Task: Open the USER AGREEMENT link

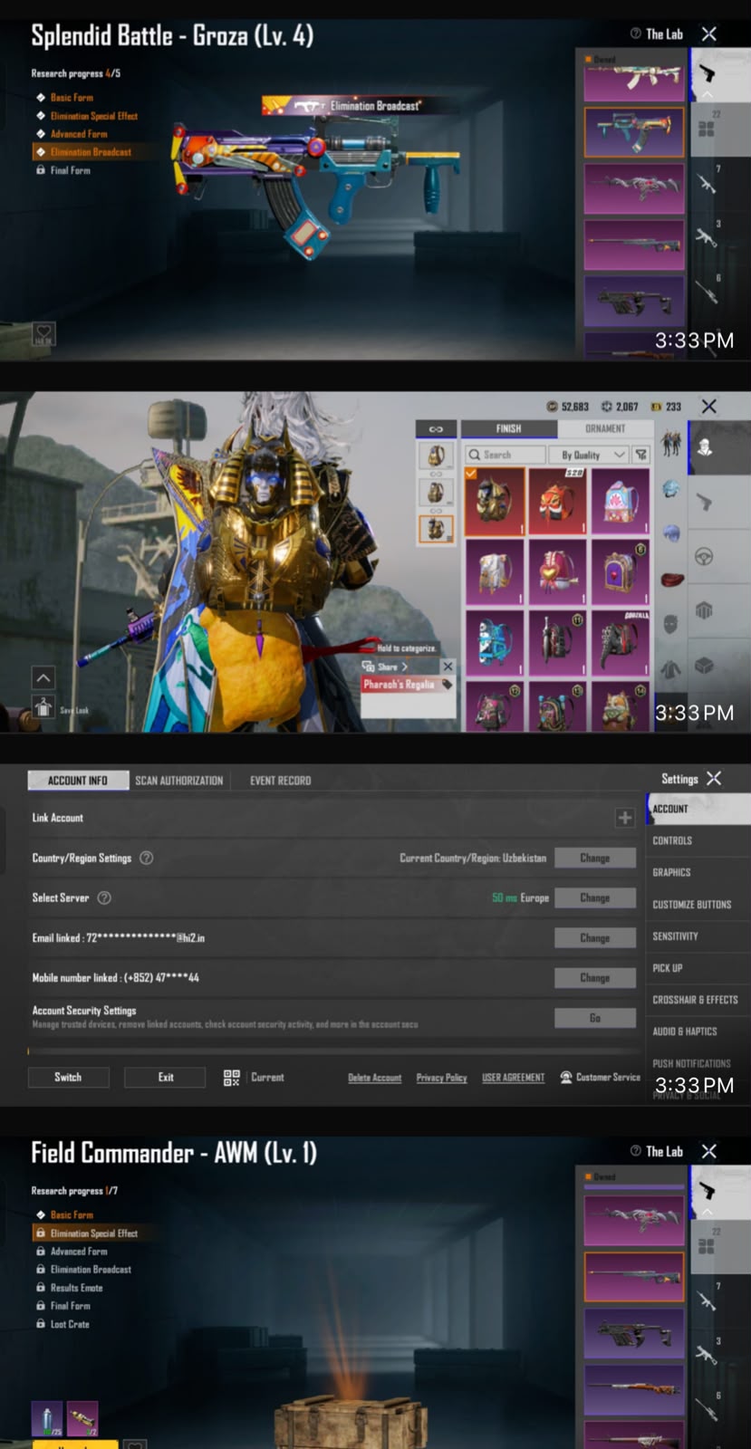Action: (x=514, y=1078)
